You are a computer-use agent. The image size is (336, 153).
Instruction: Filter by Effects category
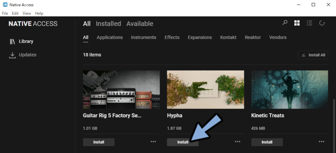pyautogui.click(x=172, y=37)
